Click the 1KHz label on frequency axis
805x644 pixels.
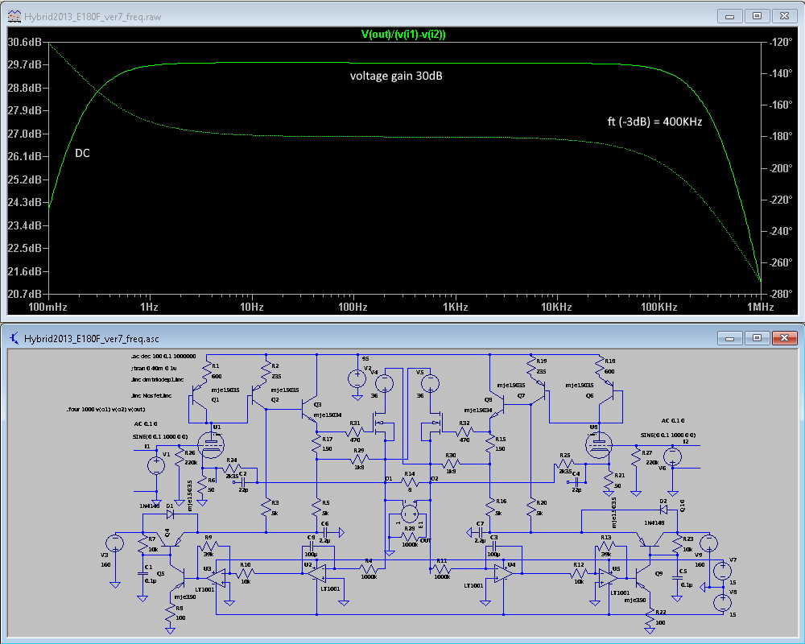coord(455,308)
